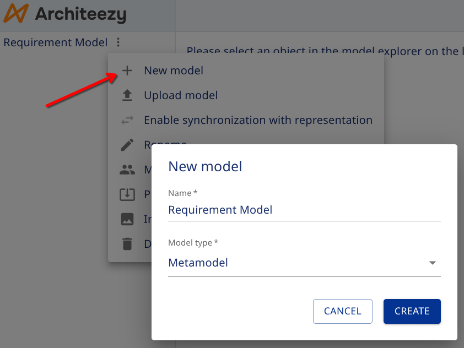Click the people icon in the menu
The width and height of the screenshot is (464, 348).
pyautogui.click(x=128, y=169)
